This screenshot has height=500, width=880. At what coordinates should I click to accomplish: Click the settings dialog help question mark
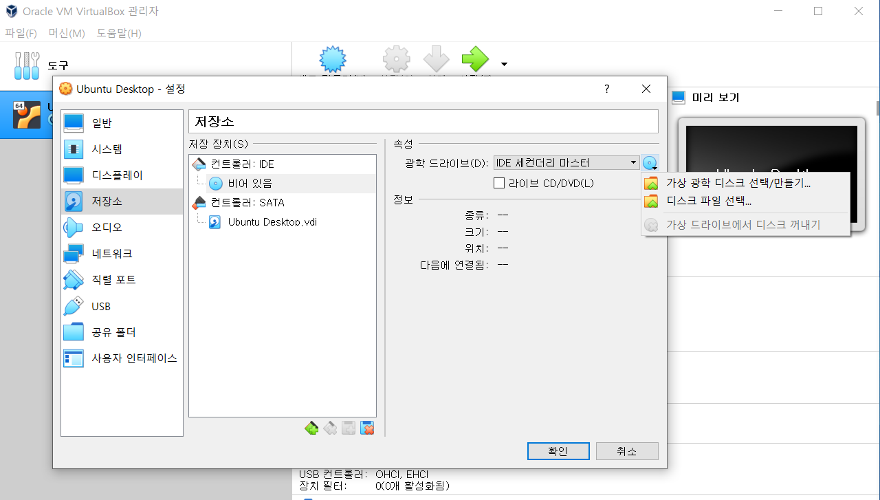click(x=606, y=89)
